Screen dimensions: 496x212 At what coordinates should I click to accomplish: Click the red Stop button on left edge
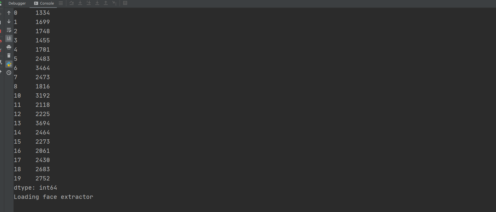click(1, 31)
